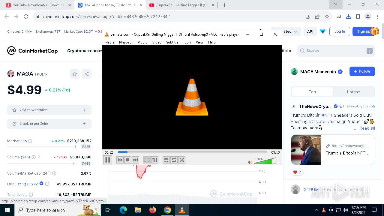Open File Explorer from taskbar
The width and height of the screenshot is (384, 216).
(138, 210)
